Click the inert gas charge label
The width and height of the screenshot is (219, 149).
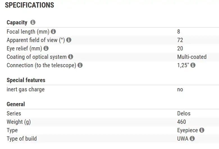click(26, 90)
